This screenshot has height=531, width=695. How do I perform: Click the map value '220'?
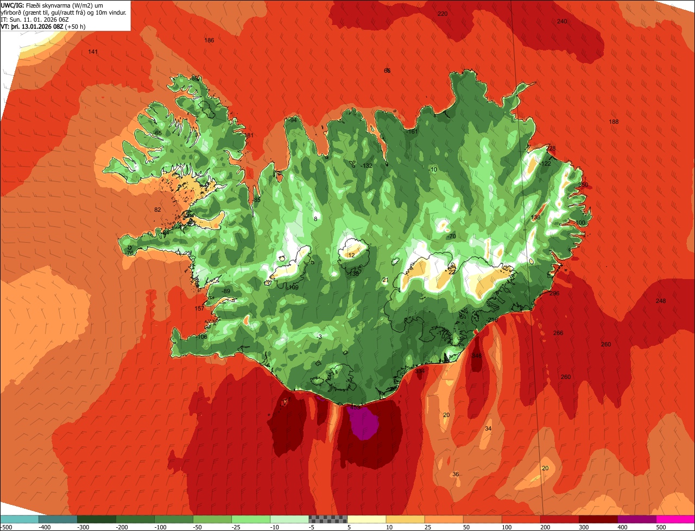[443, 14]
